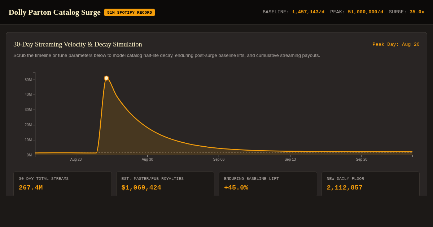This screenshot has width=433, height=227.
Task: Click the 30-Day Streaming Velocity heading
Action: point(78,44)
